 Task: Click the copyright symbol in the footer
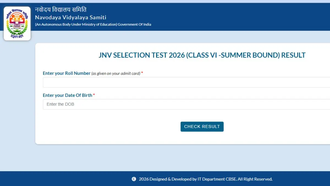click(134, 179)
